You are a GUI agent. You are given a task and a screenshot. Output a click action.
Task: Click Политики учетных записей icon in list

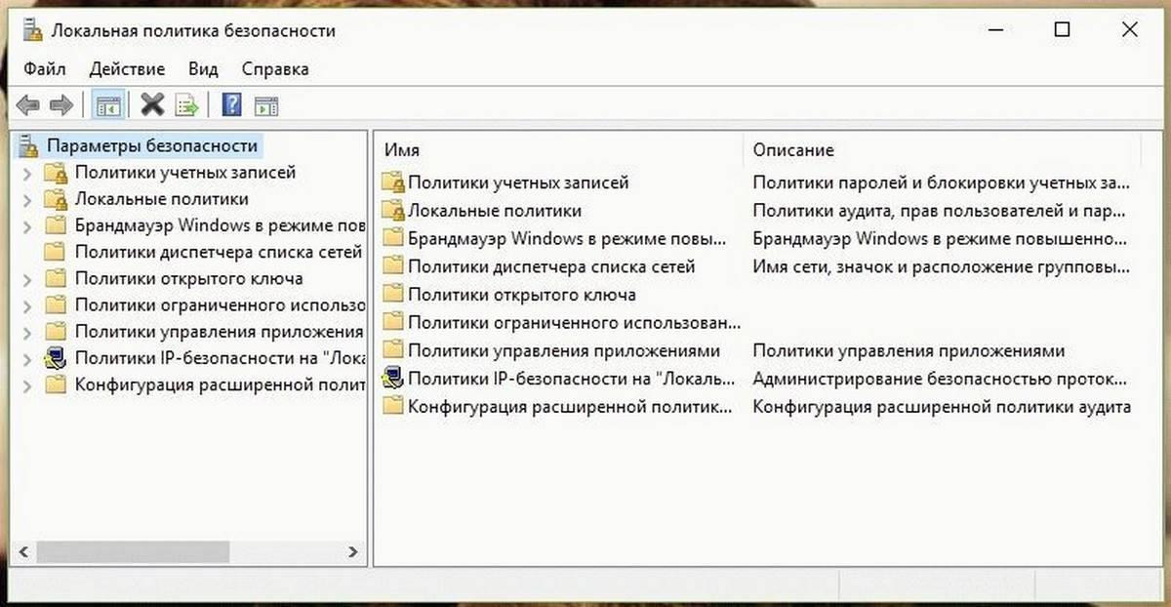[x=393, y=182]
